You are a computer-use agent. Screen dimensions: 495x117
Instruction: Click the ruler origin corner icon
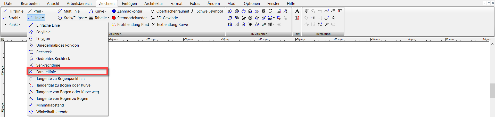[2, 39]
